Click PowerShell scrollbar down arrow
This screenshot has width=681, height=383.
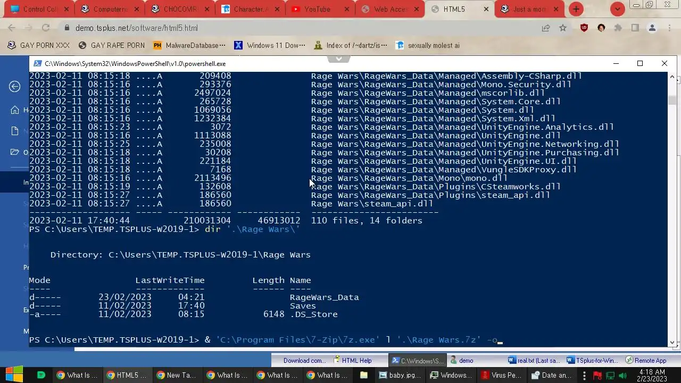[x=672, y=343]
